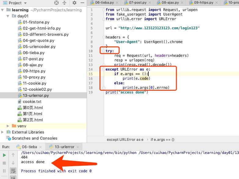Click the collapse all icon in Project panel
This screenshot has width=239, height=179.
[65, 3]
